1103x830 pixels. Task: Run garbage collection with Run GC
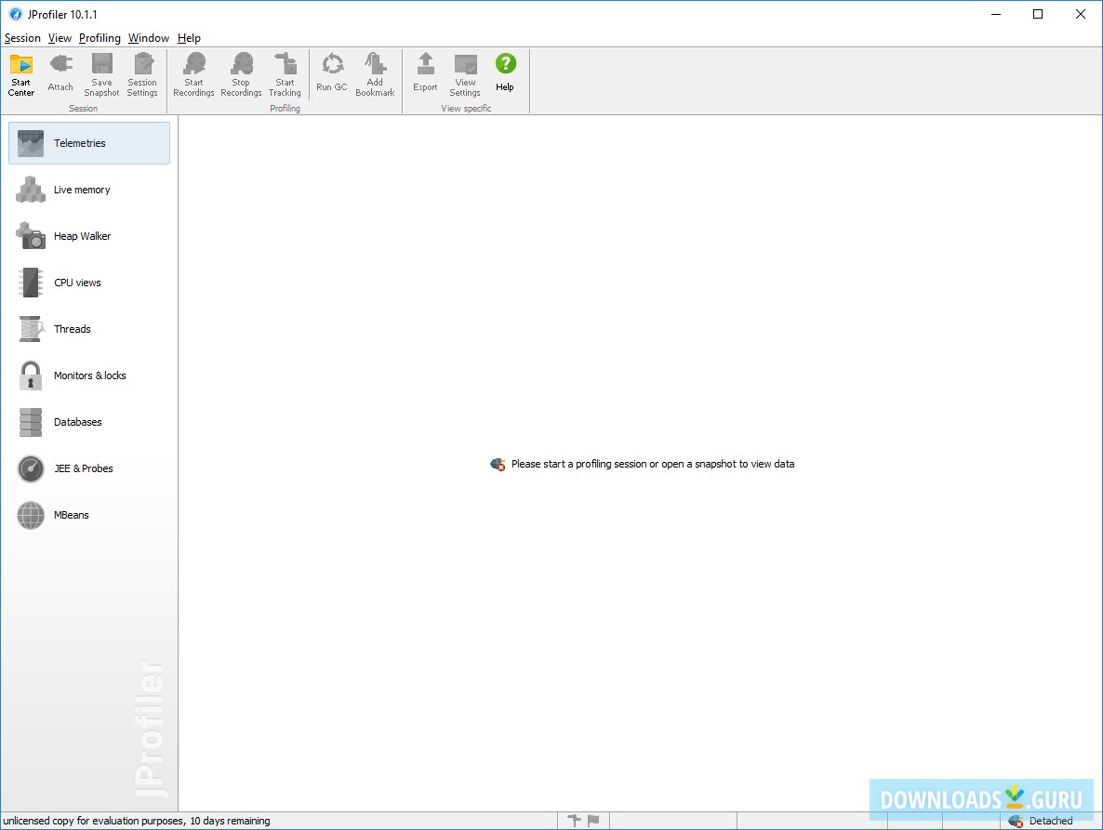(332, 73)
